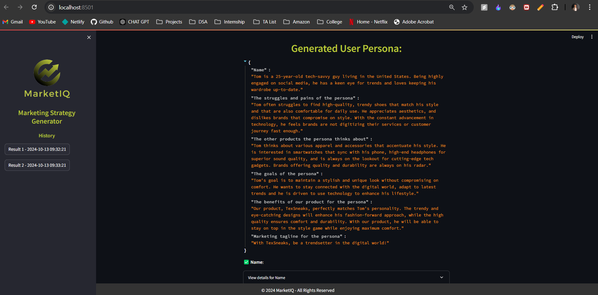Viewport: 598px width, 295px height.
Task: Open the Gmail bookmark
Action: [x=13, y=22]
